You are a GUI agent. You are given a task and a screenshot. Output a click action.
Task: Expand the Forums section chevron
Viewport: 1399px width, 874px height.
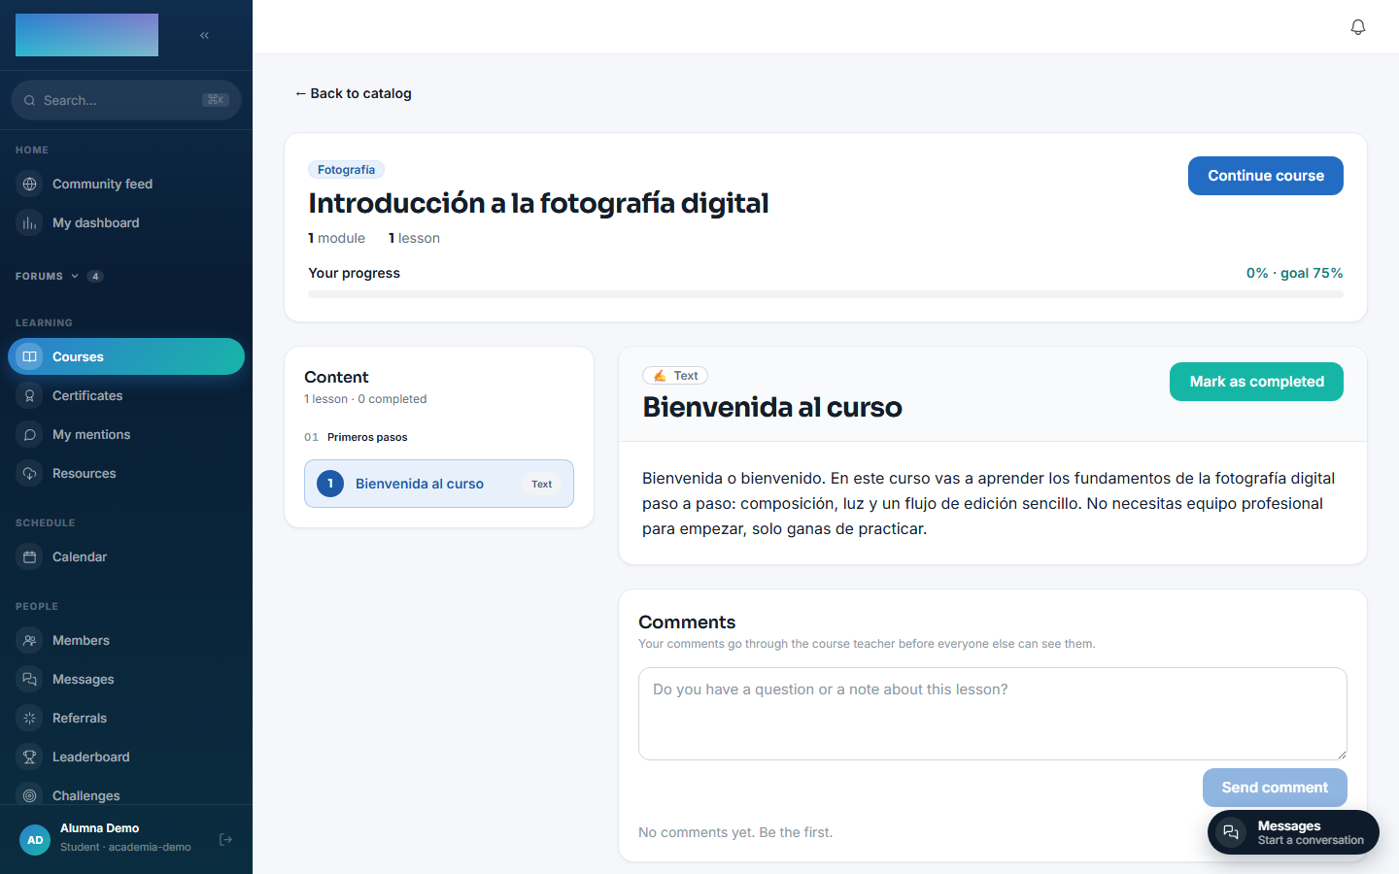pos(75,276)
